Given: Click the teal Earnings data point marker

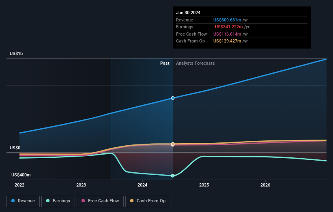Looking at the screenshot, I should [173, 176].
